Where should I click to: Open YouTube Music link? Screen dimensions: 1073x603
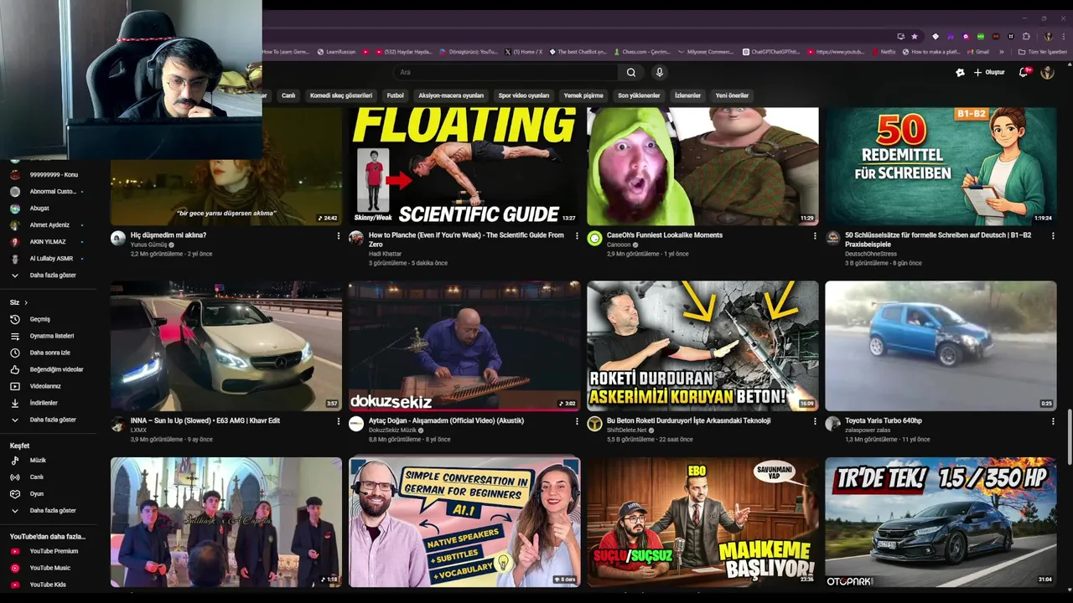coord(41,568)
